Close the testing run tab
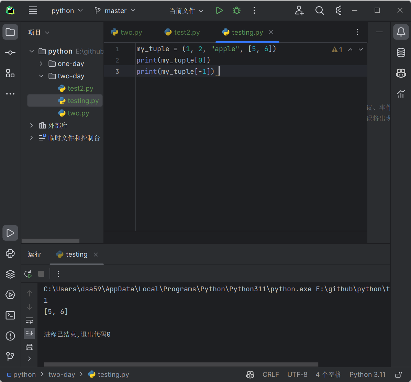The height and width of the screenshot is (382, 411). tap(96, 255)
